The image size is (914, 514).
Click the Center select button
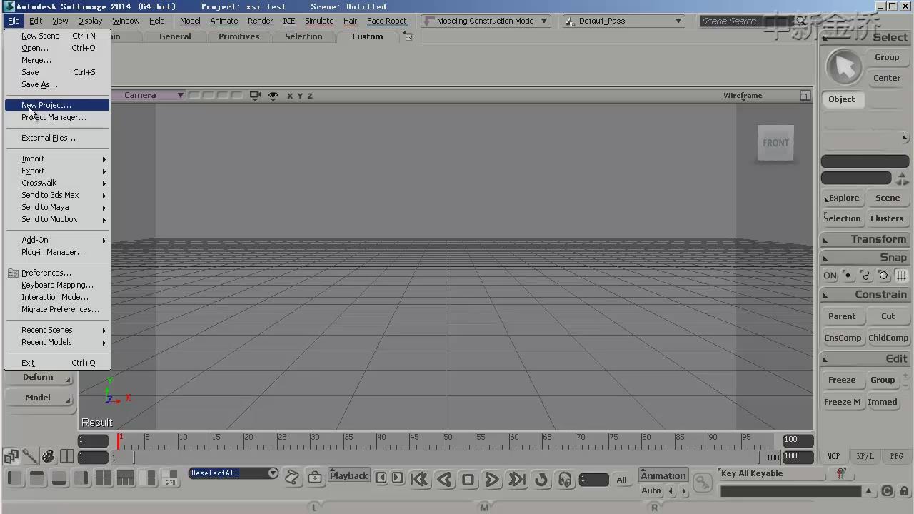[887, 78]
